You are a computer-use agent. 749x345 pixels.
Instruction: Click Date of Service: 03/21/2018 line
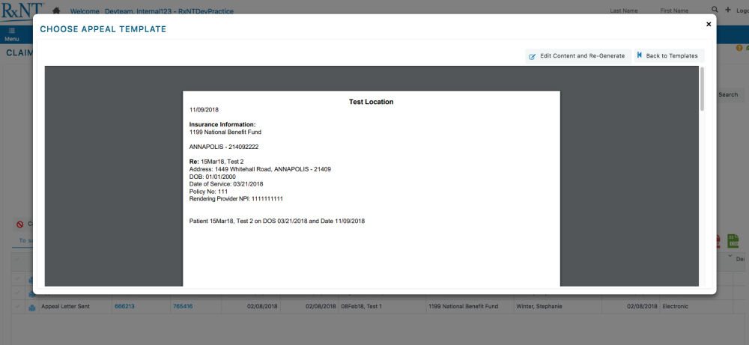226,183
